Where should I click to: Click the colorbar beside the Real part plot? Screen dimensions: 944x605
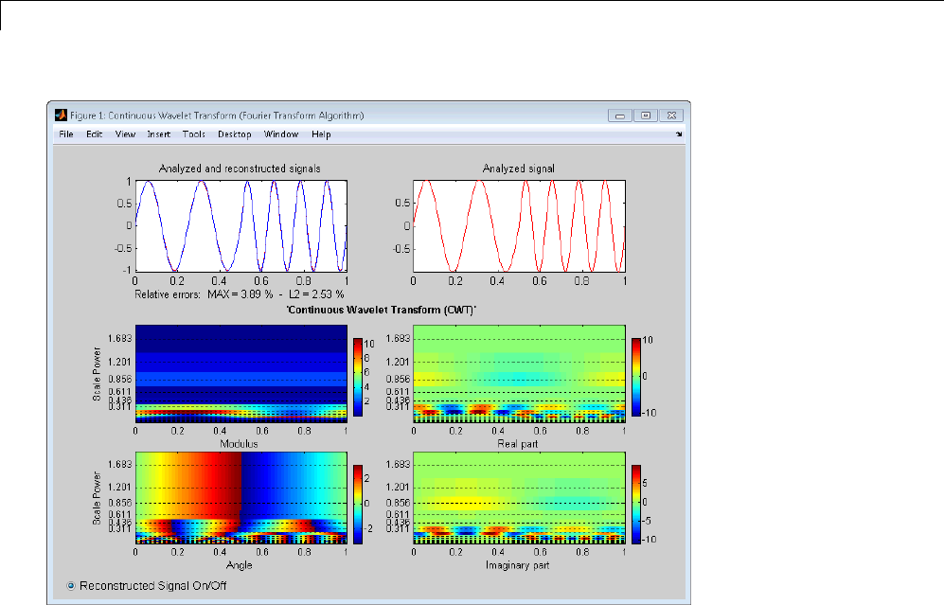pyautogui.click(x=635, y=378)
